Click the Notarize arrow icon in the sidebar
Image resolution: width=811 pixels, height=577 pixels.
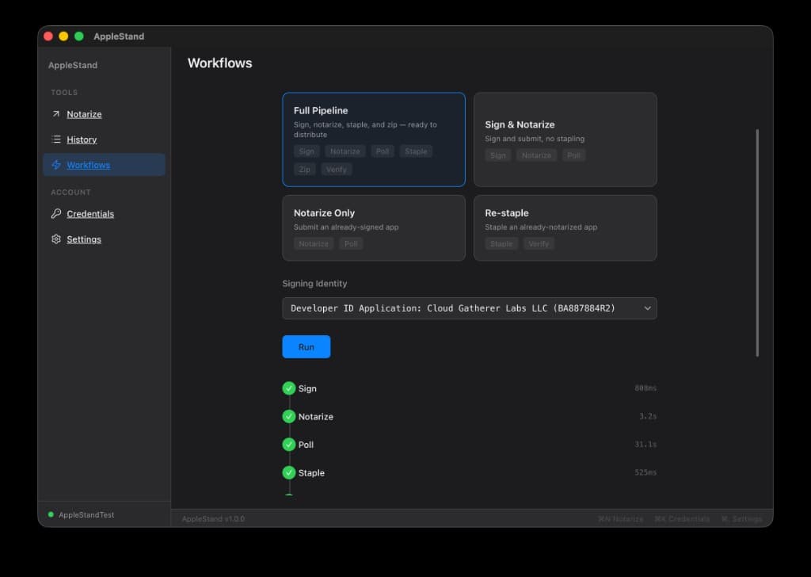pos(55,114)
